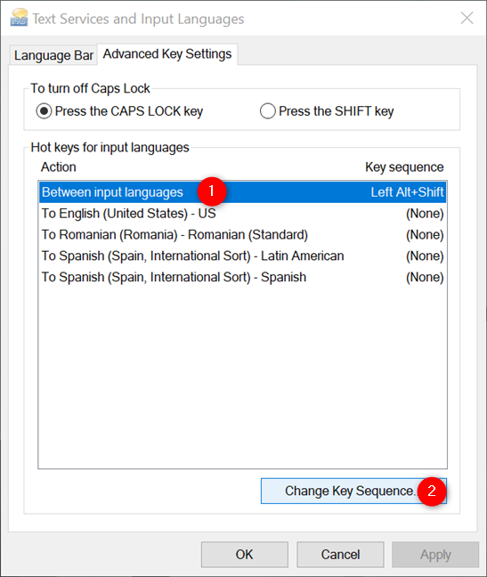Select the Advanced Key Settings tab
Screen dimensions: 487x577
tap(167, 54)
